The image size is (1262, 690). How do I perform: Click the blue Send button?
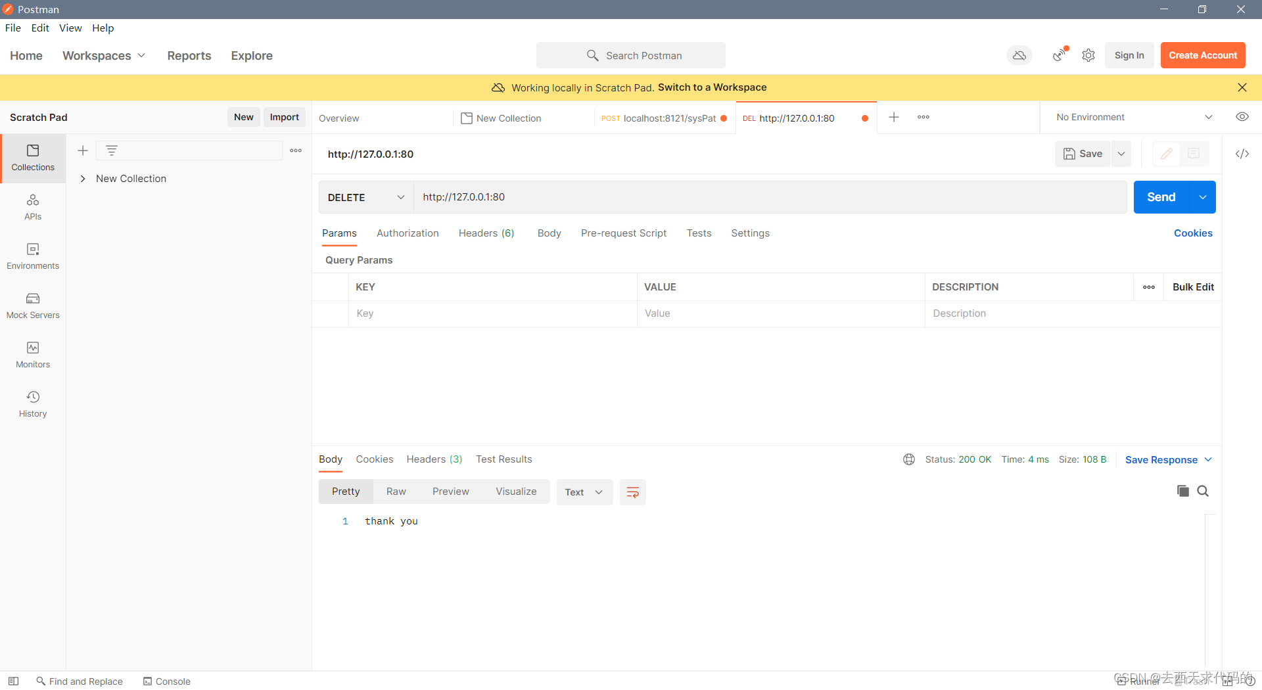click(1161, 197)
